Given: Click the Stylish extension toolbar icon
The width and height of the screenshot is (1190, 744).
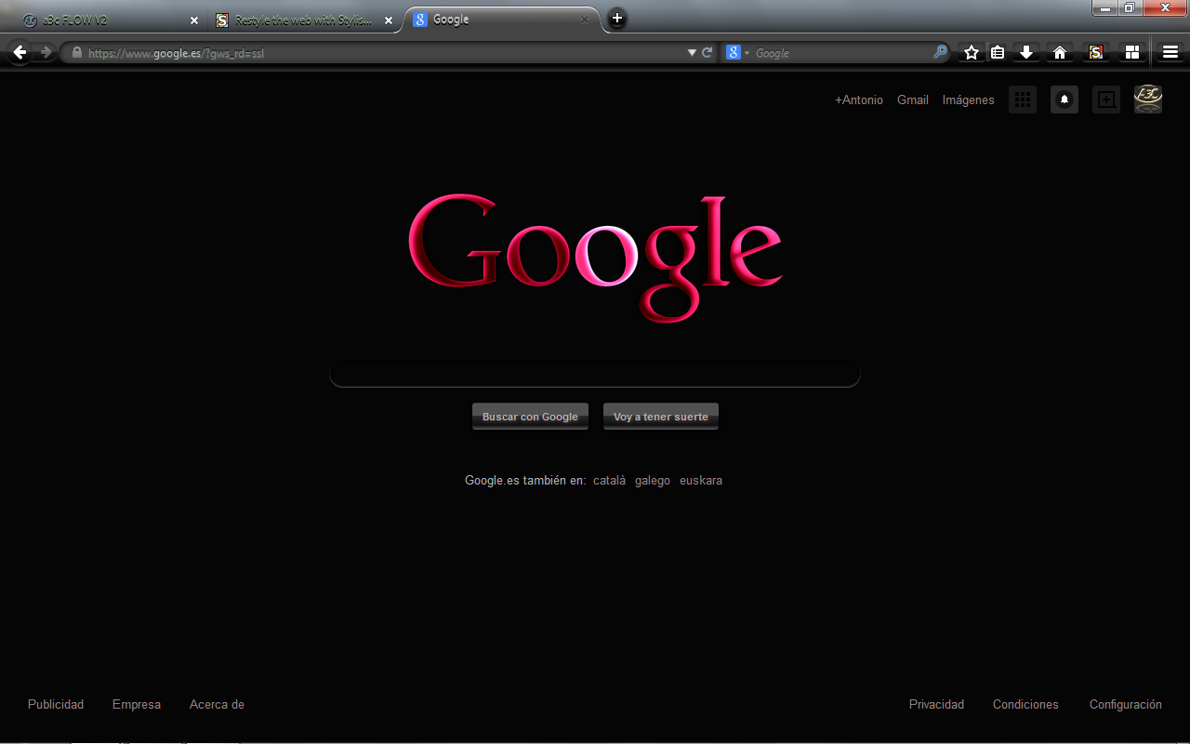Looking at the screenshot, I should point(1095,52).
